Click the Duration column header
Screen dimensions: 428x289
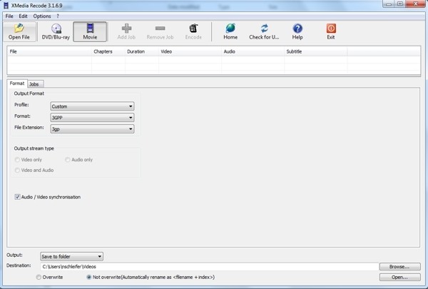142,51
